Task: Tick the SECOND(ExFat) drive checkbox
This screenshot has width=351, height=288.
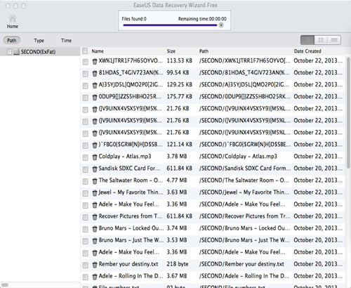Action: point(9,51)
